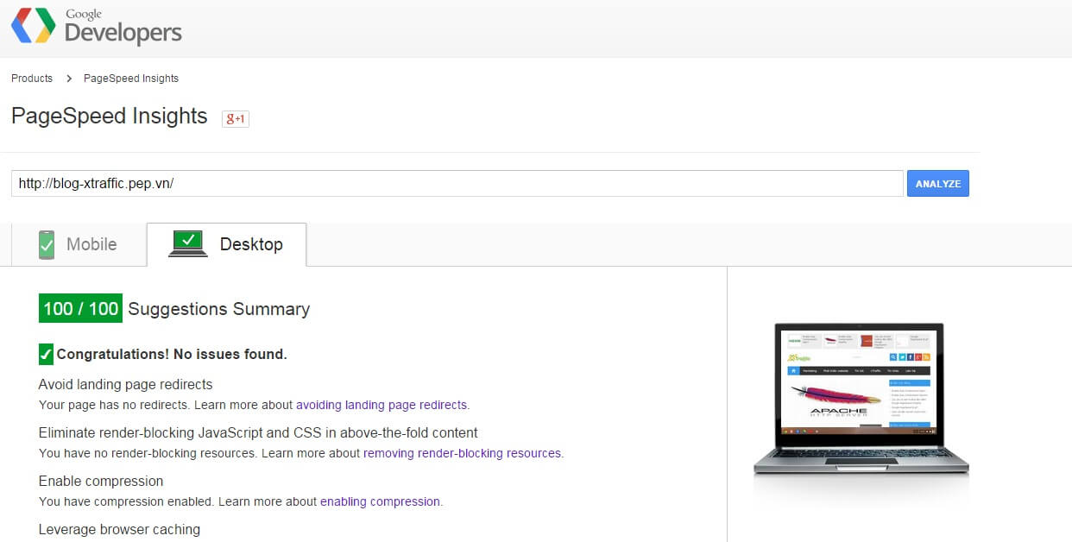The height and width of the screenshot is (542, 1072).
Task: Click the 100 / 100 score badge
Action: click(80, 309)
